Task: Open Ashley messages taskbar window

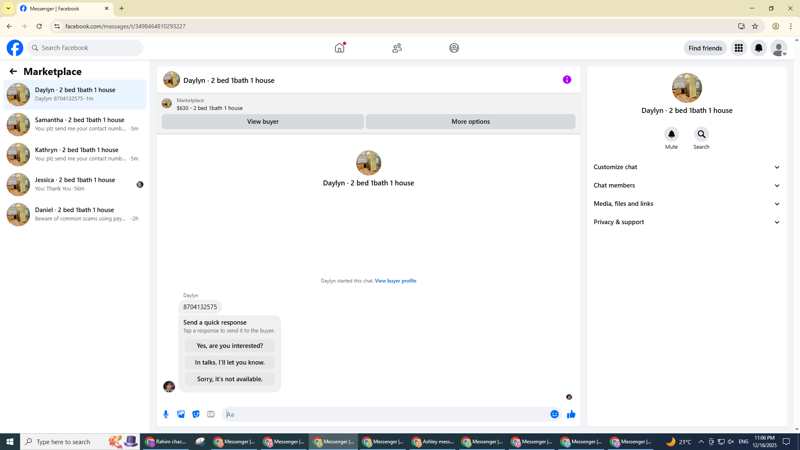Action: [x=433, y=442]
